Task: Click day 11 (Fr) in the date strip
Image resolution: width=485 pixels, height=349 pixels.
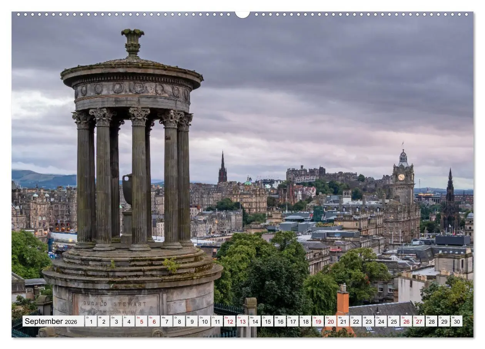Action: tap(217, 321)
